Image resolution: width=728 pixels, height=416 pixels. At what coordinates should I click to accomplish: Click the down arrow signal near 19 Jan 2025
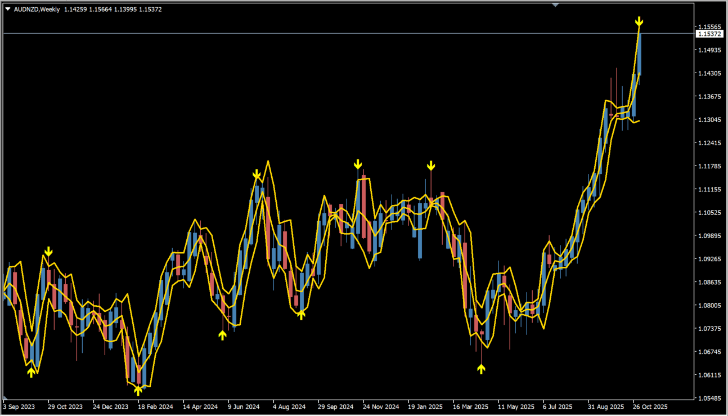pyautogui.click(x=431, y=165)
